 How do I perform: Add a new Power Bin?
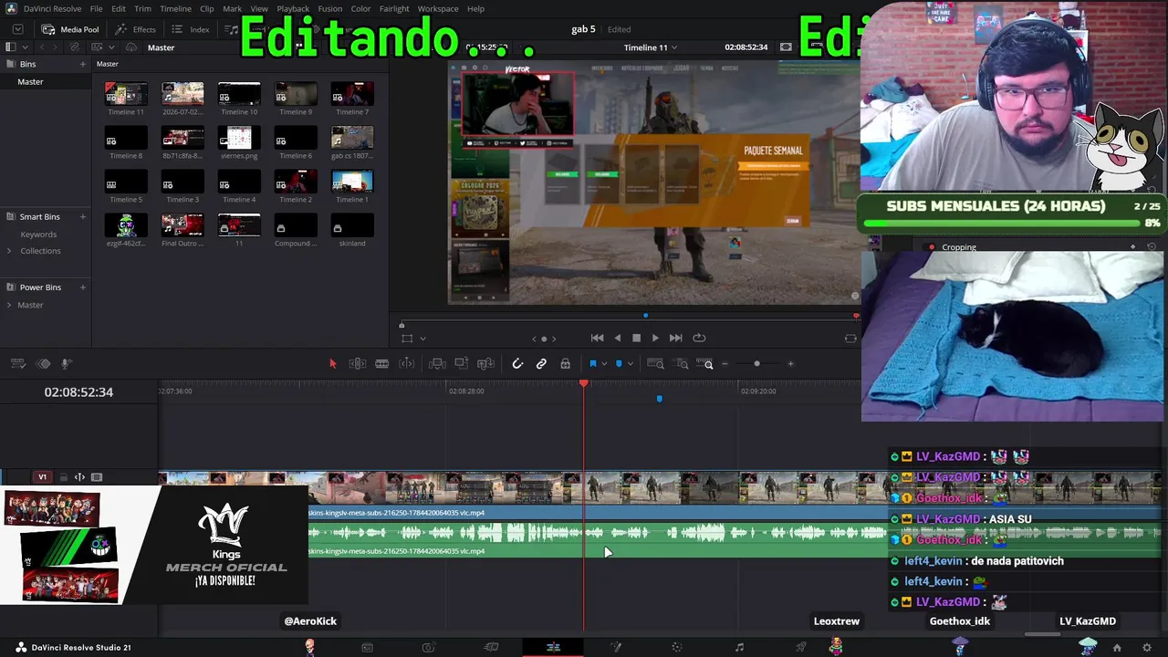click(83, 287)
